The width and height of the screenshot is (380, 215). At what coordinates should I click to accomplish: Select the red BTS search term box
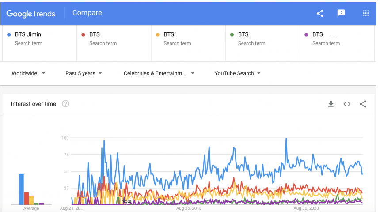pos(114,43)
